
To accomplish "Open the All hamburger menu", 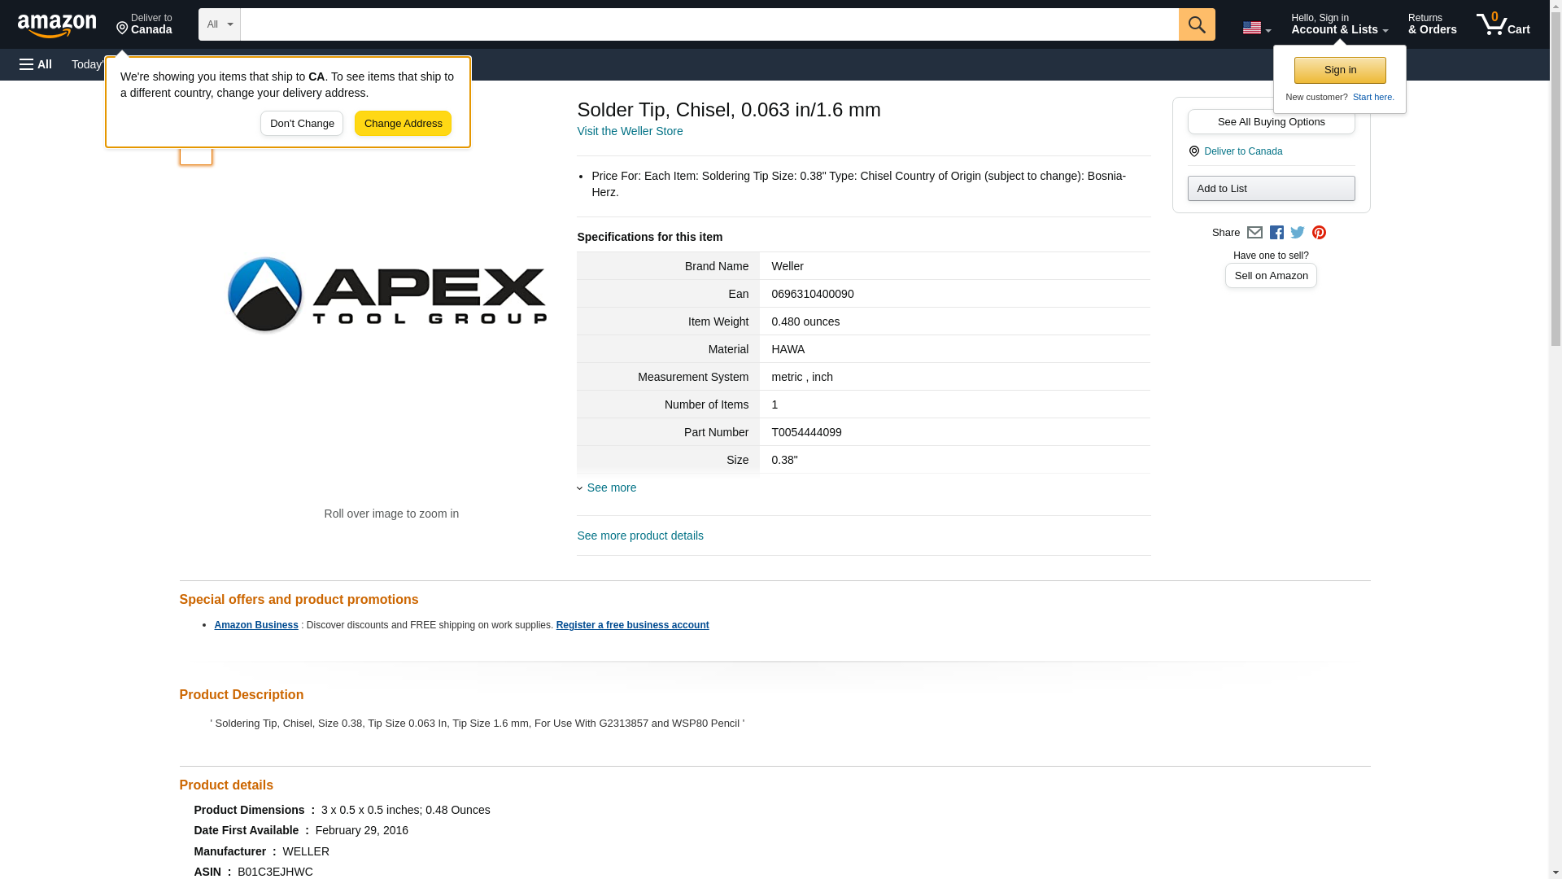I will tap(36, 64).
